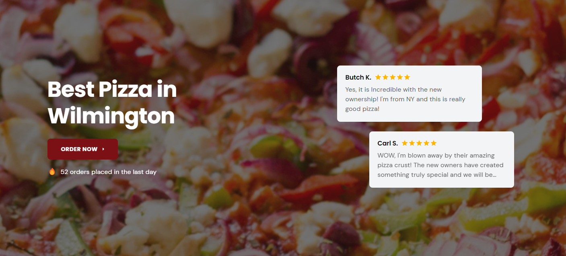Click first star in Carl S.'s rating
Screen dimensions: 566x256
click(405, 143)
